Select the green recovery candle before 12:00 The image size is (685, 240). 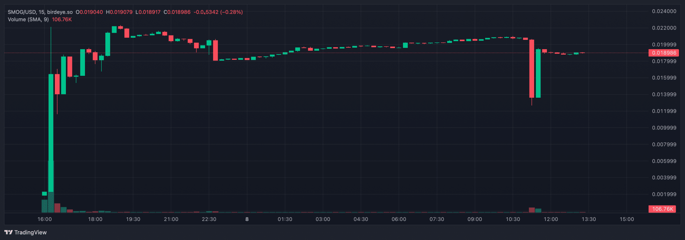(x=538, y=74)
